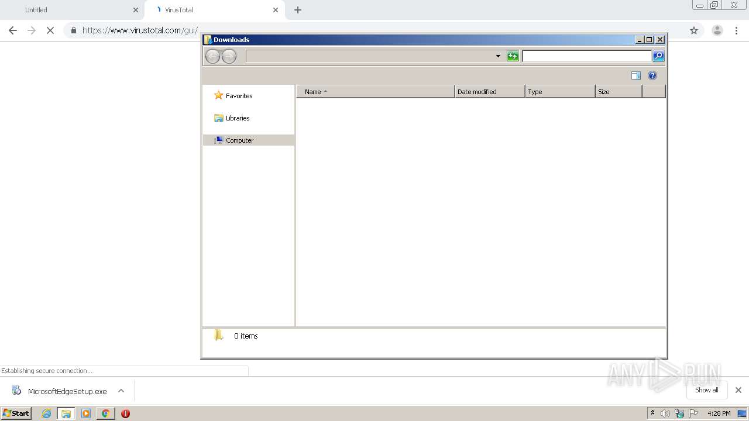Click the red stop-shaped taskbar icon
This screenshot has width=749, height=421.
[125, 413]
